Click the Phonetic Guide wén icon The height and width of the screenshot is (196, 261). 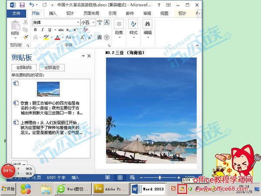coord(100,22)
